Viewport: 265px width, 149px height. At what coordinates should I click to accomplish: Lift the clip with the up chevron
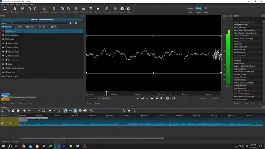[x=34, y=111]
